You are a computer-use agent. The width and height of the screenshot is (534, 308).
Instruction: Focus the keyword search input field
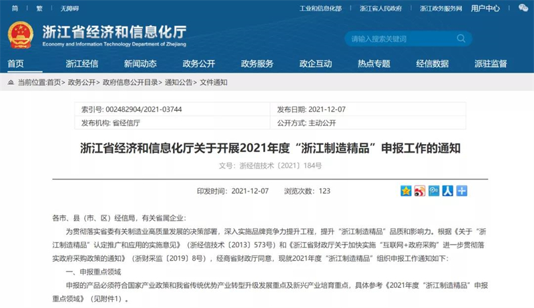(x=408, y=39)
